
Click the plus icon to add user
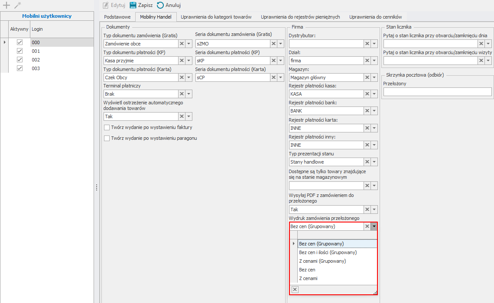(x=6, y=5)
